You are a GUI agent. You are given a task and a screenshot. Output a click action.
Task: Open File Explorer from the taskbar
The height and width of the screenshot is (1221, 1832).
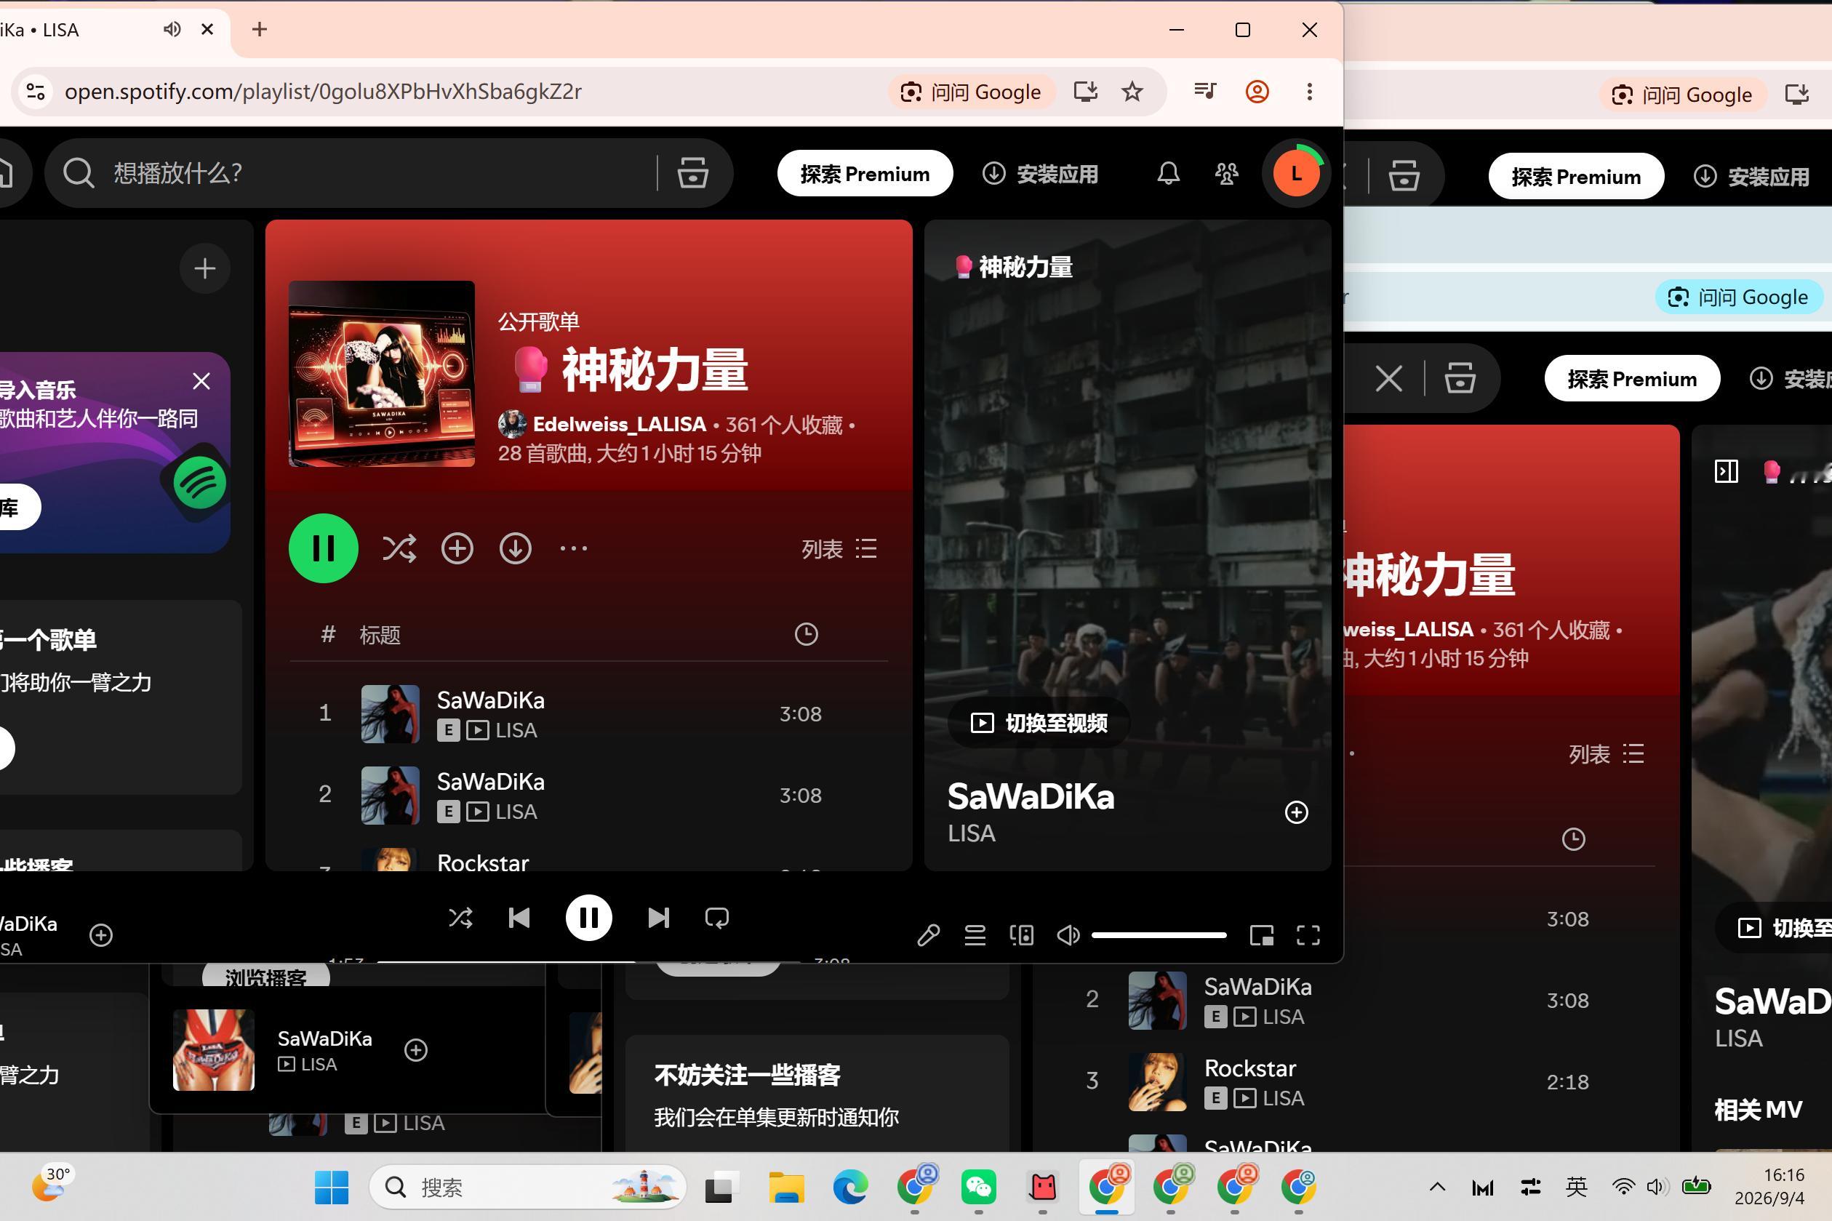(786, 1187)
